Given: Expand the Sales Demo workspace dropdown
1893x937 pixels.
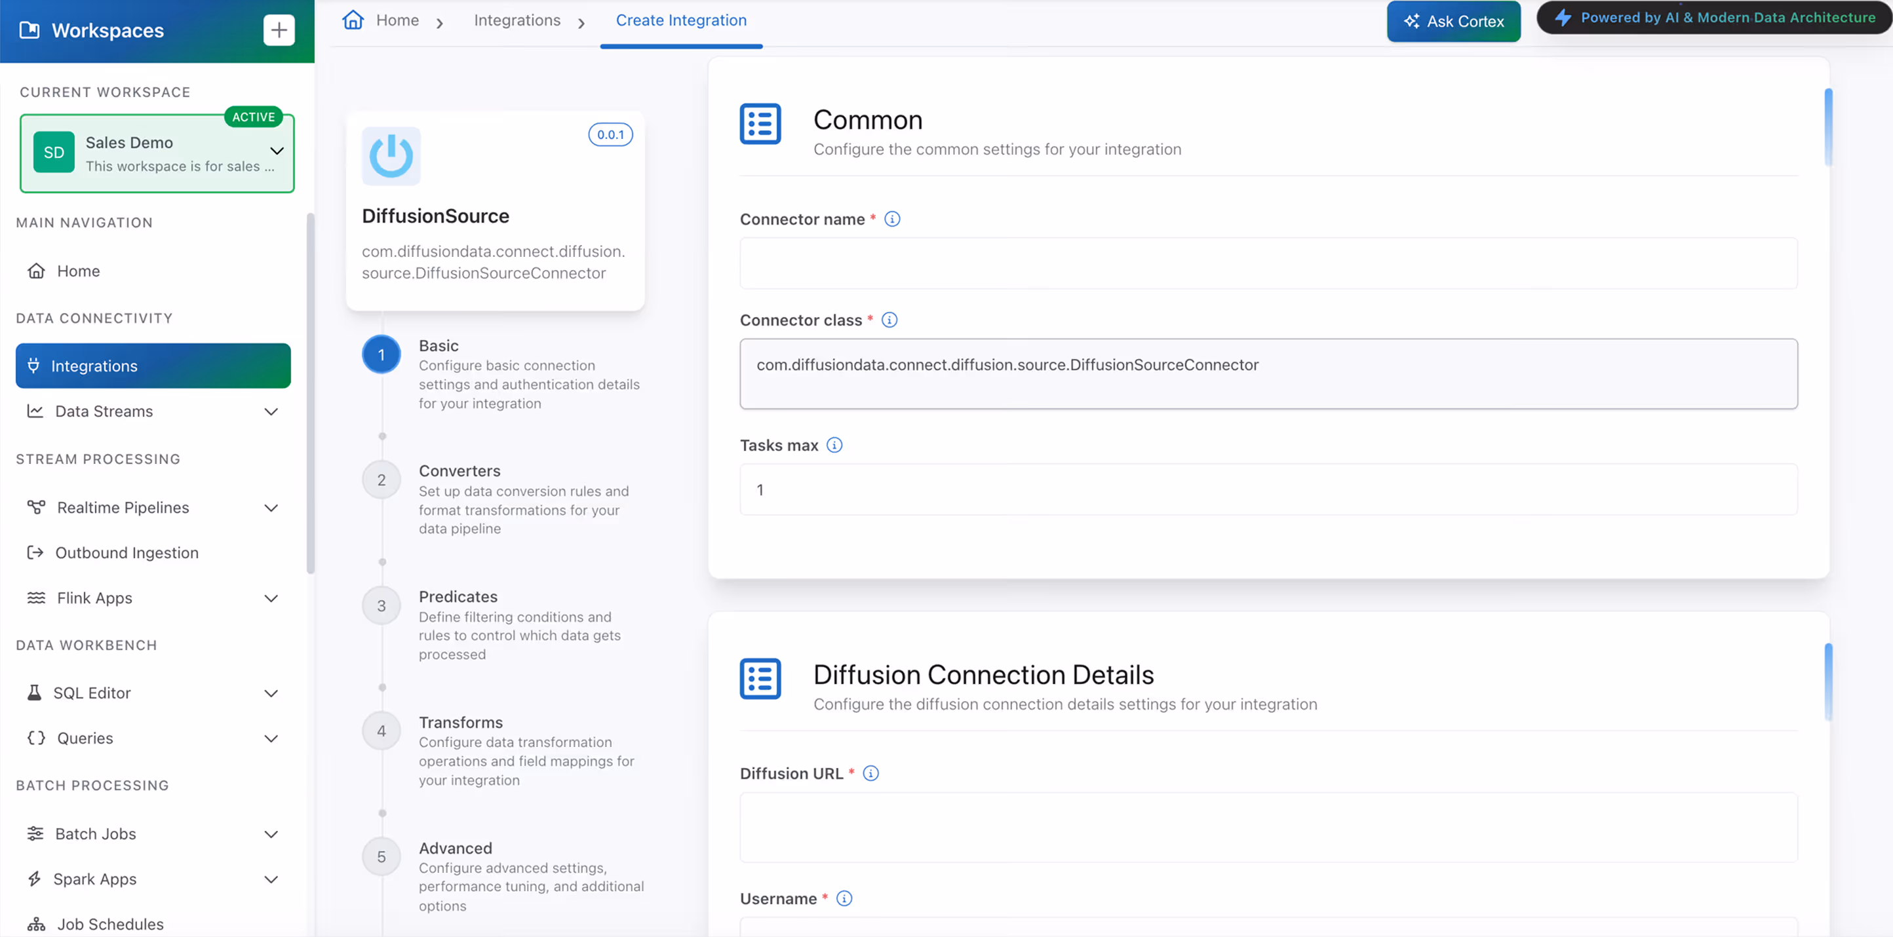Looking at the screenshot, I should point(277,151).
